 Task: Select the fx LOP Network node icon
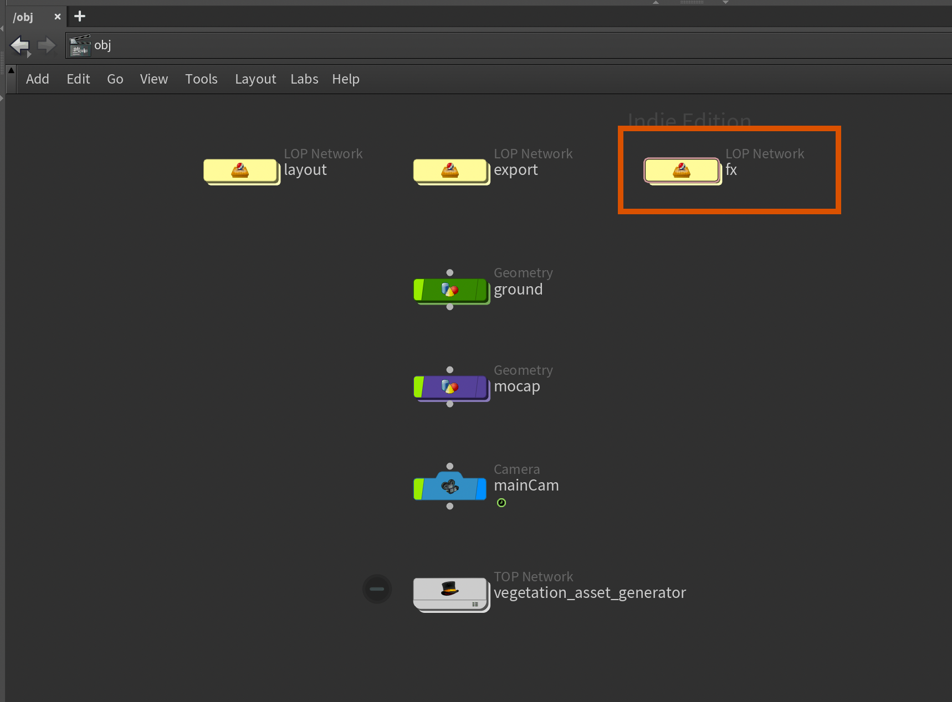pos(681,170)
